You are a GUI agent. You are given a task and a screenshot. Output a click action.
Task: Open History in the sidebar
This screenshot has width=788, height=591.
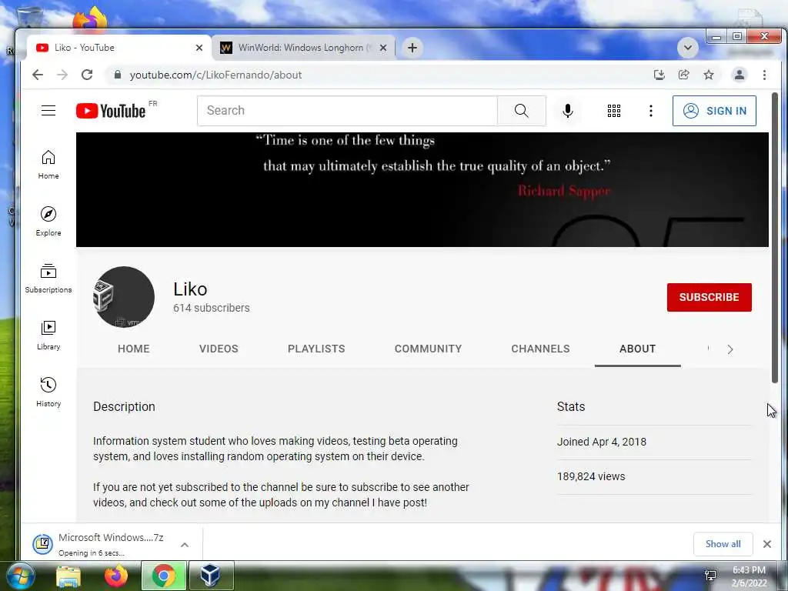[x=48, y=392]
